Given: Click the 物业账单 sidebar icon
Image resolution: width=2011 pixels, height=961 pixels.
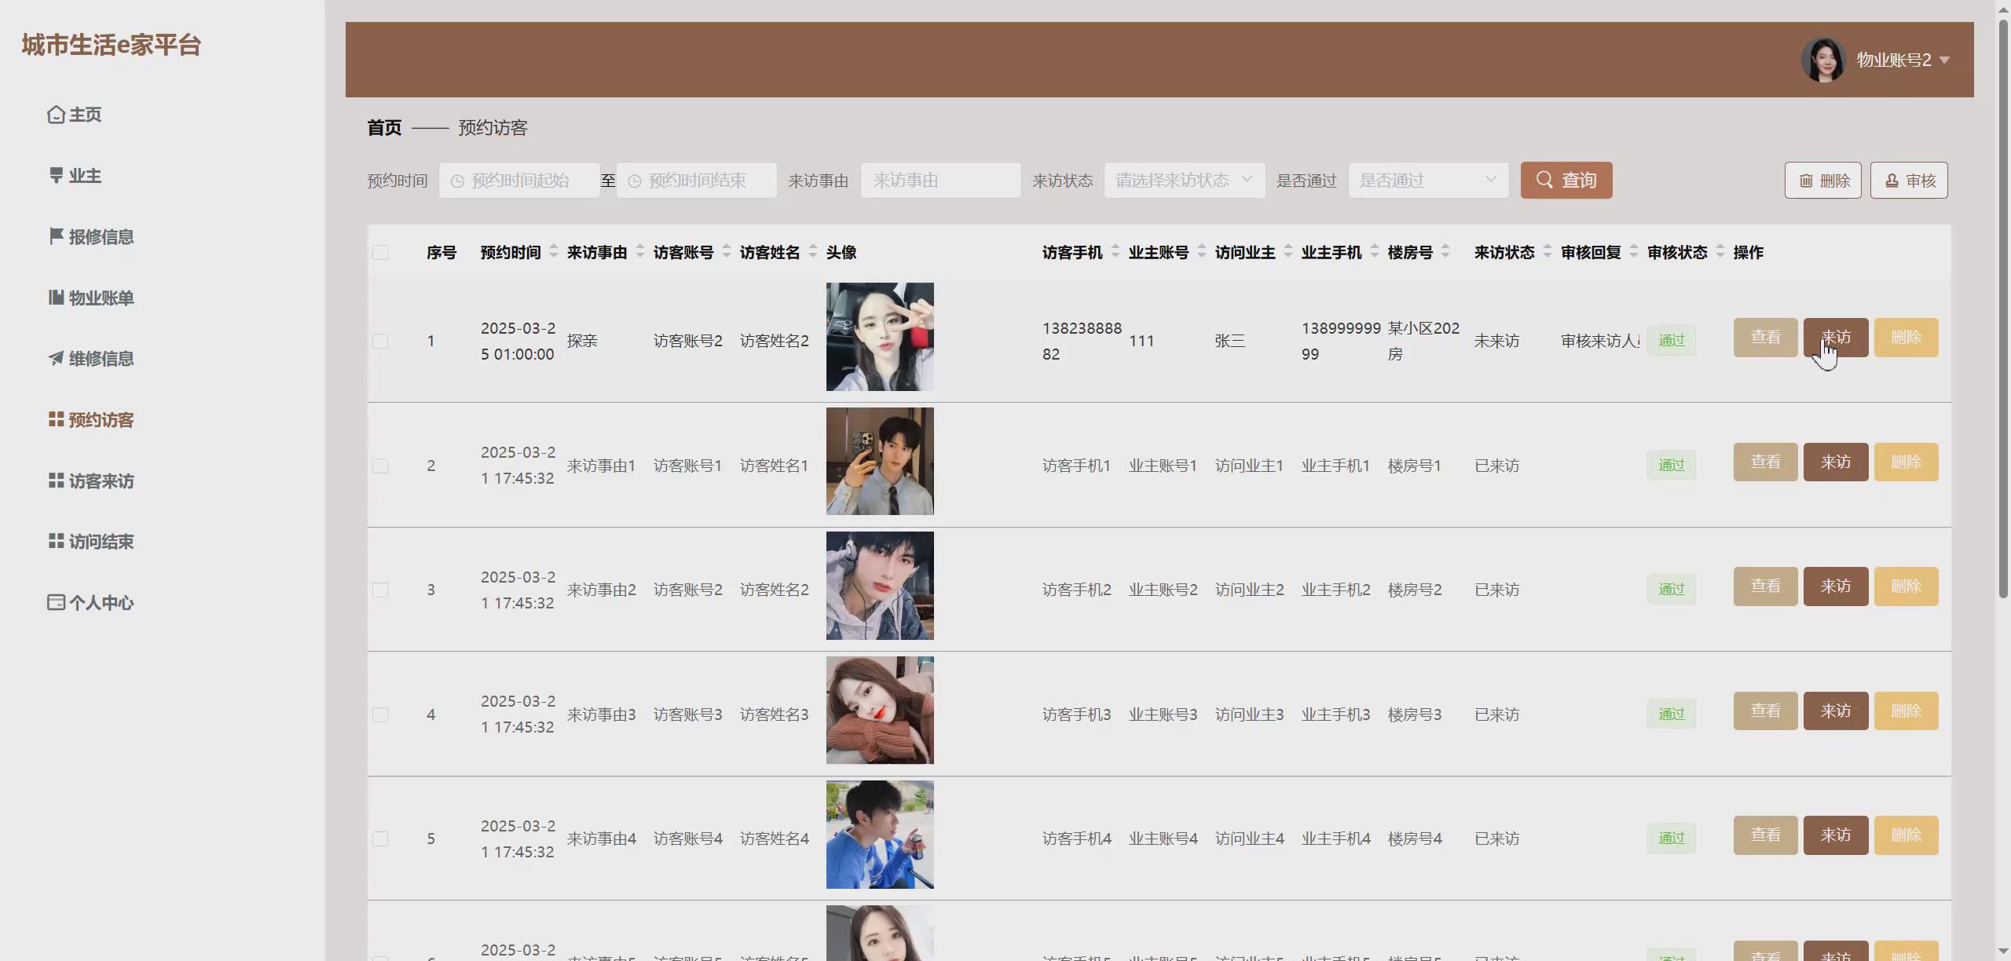Looking at the screenshot, I should [x=56, y=297].
